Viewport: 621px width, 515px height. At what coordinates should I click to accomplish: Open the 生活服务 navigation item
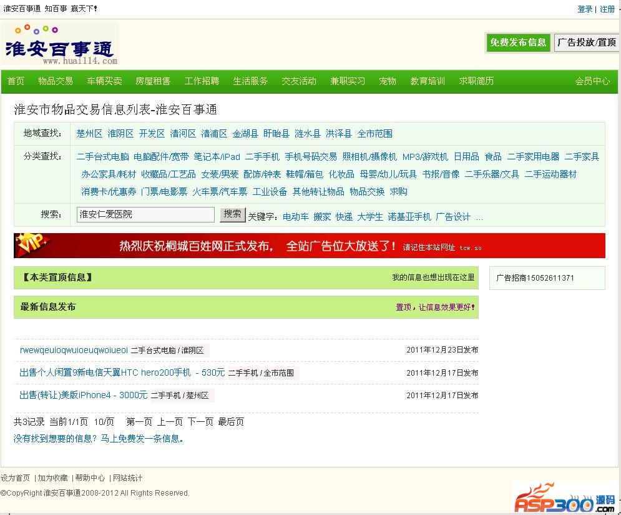click(x=250, y=81)
